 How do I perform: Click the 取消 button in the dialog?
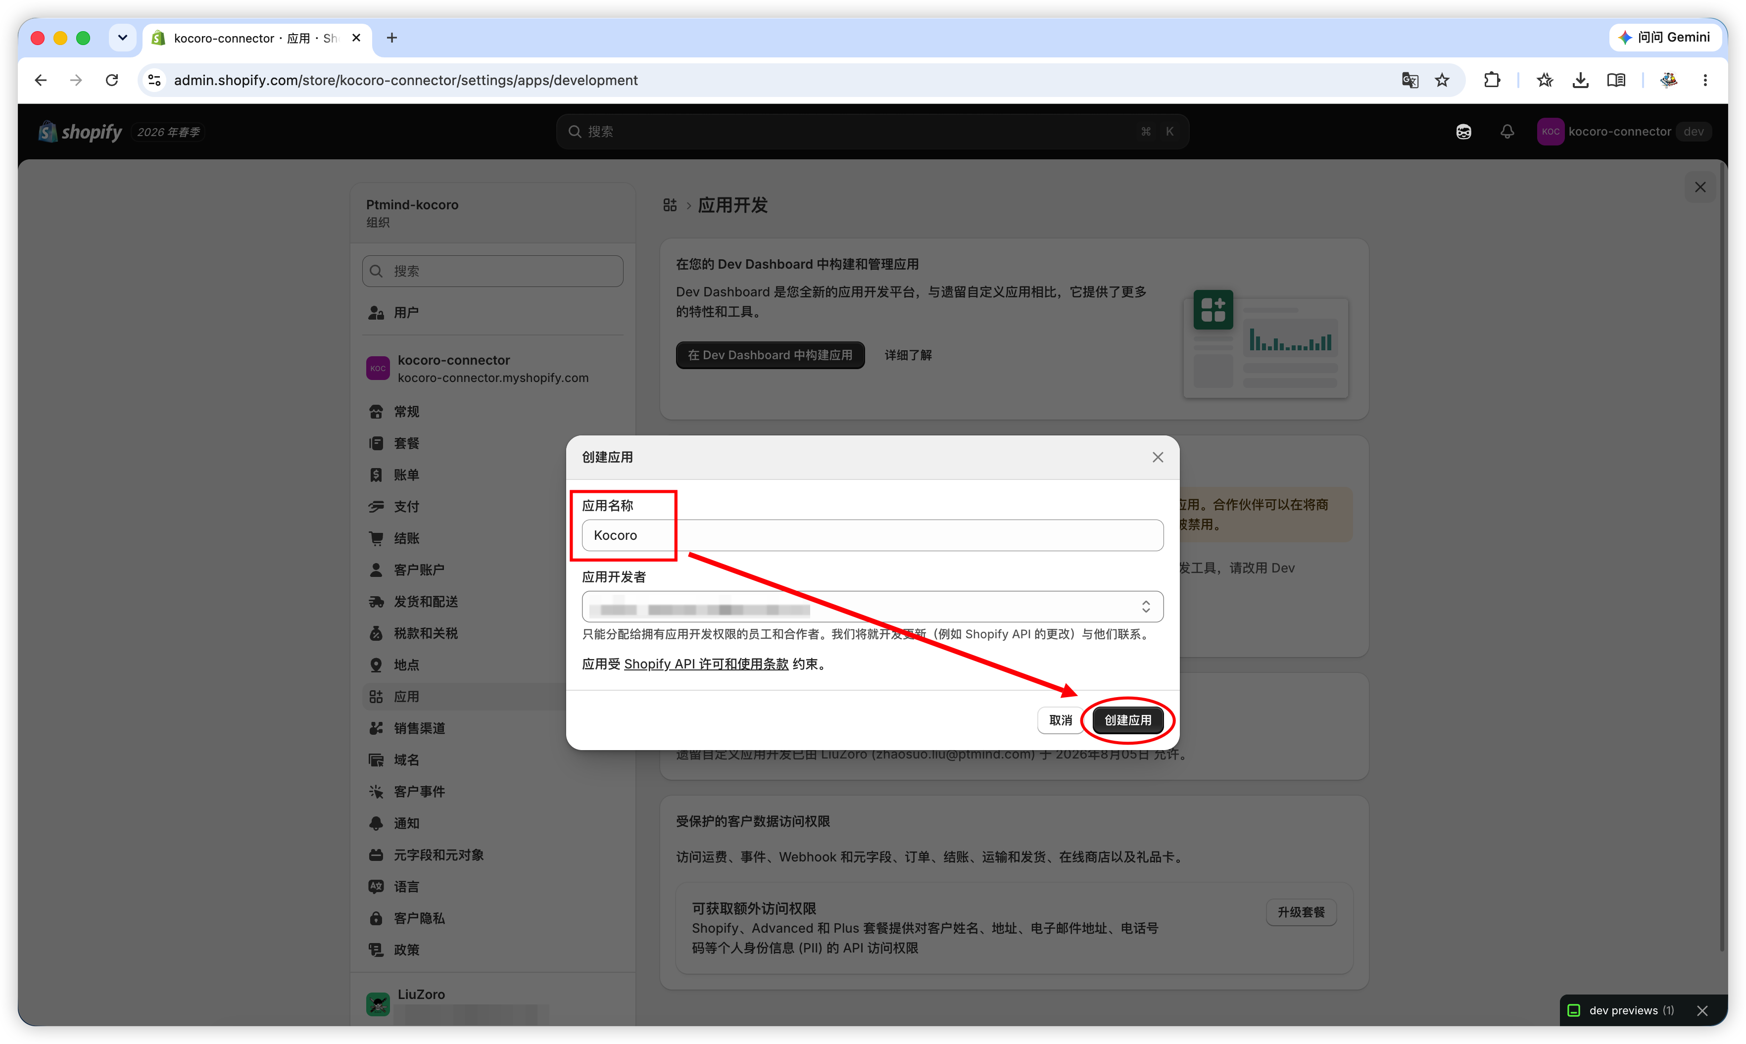1060,720
